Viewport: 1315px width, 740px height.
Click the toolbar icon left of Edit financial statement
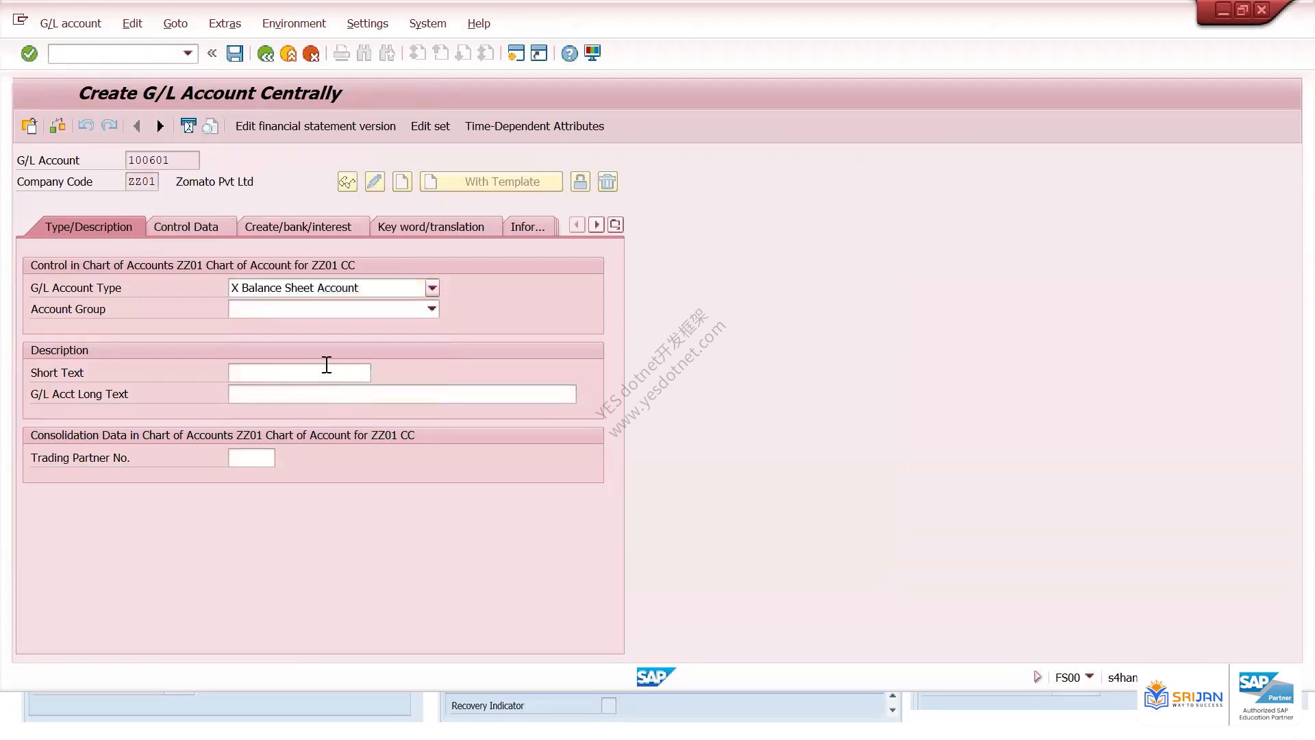[x=210, y=126]
